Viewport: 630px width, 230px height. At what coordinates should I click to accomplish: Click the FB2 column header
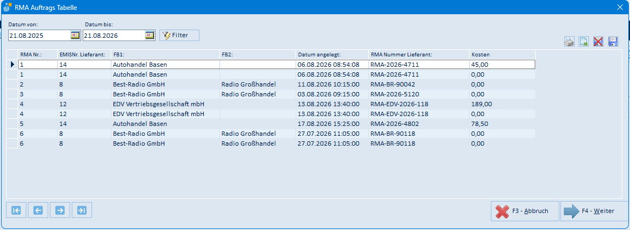click(257, 54)
